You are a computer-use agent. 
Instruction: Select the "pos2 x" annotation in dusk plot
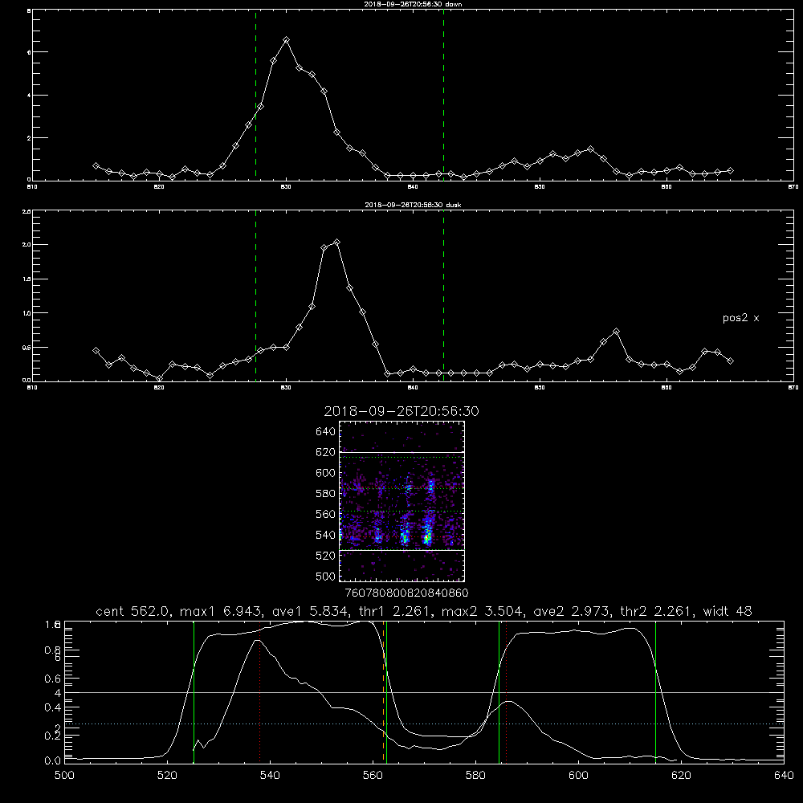[x=740, y=318]
